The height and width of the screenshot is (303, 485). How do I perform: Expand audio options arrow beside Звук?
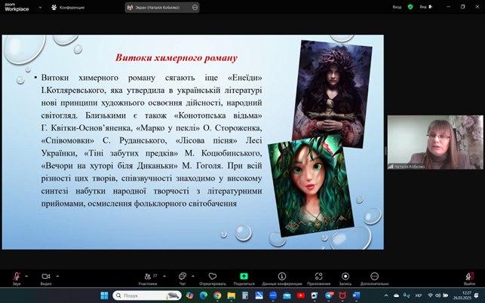pyautogui.click(x=27, y=274)
